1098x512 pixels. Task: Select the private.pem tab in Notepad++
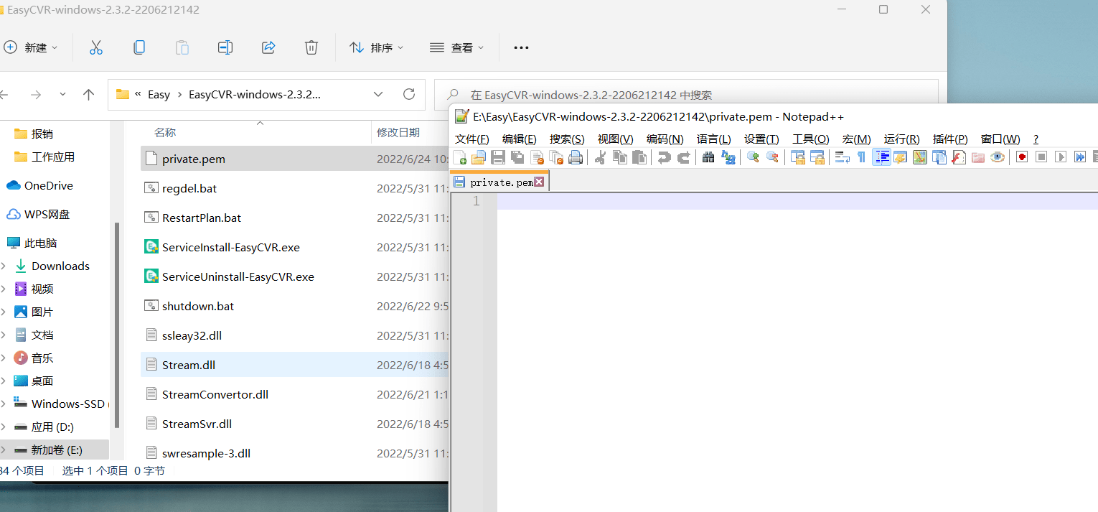pos(501,182)
